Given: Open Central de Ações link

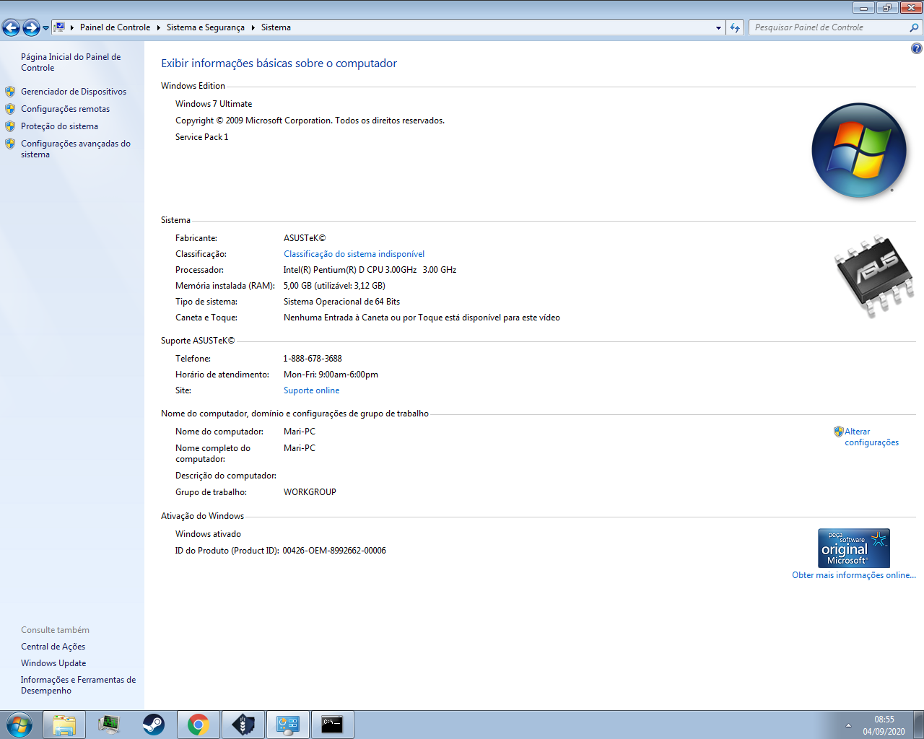Looking at the screenshot, I should (x=53, y=647).
